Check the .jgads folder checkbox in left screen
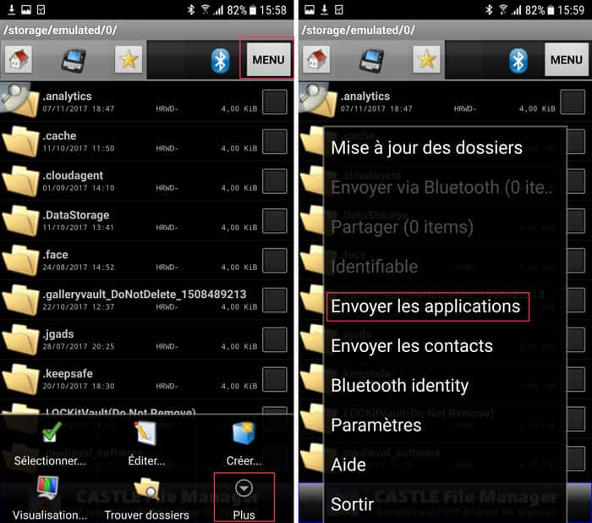This screenshot has width=592, height=523. (x=275, y=339)
